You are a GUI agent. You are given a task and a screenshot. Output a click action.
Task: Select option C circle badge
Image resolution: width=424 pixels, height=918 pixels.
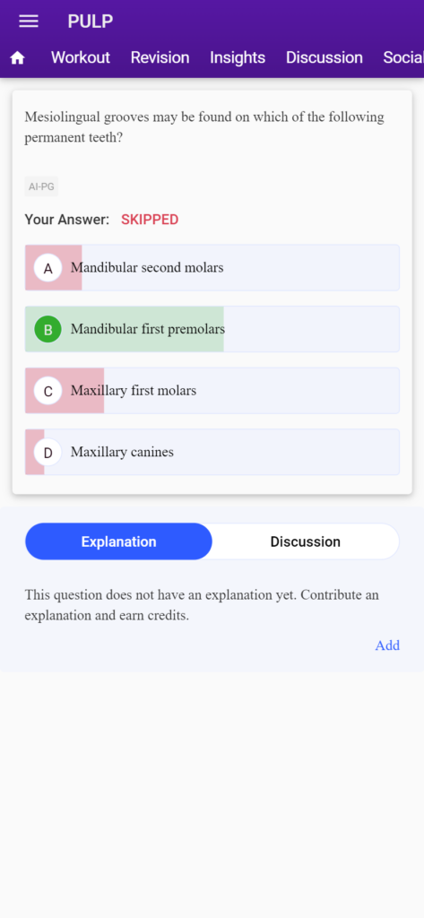coord(48,391)
